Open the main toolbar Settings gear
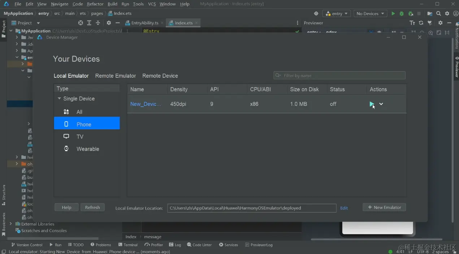Viewport: 459px width, 254px height. [x=447, y=14]
